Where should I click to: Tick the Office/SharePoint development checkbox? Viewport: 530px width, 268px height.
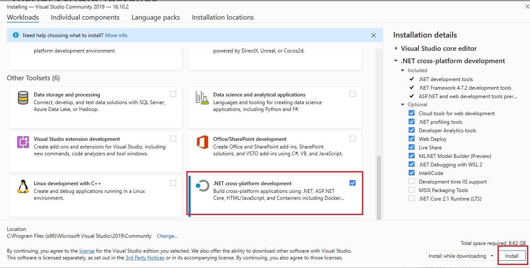353,138
